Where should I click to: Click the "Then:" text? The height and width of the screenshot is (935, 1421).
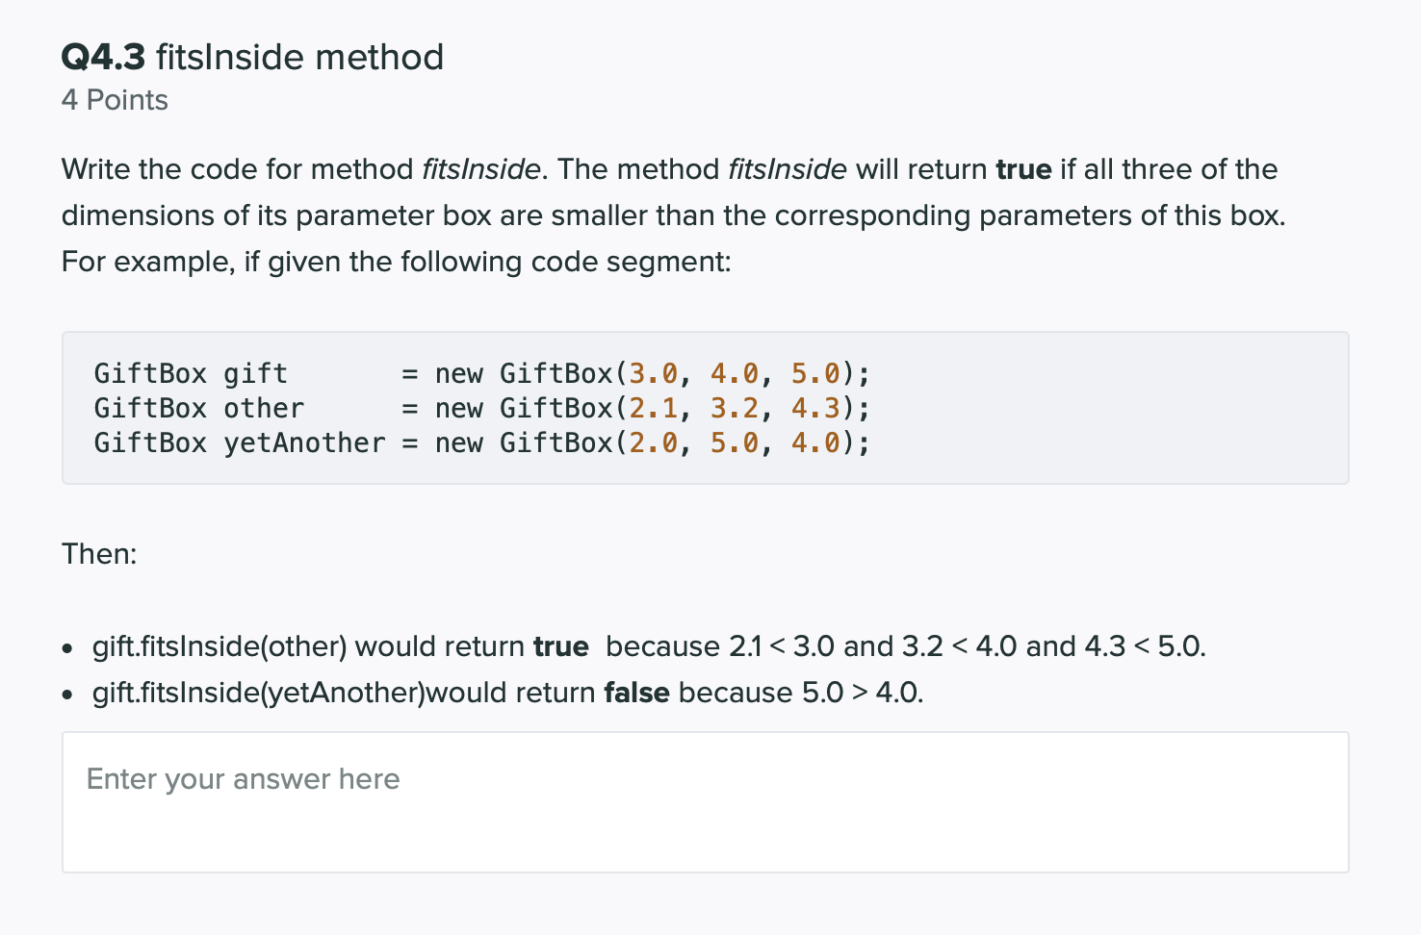pyautogui.click(x=99, y=554)
